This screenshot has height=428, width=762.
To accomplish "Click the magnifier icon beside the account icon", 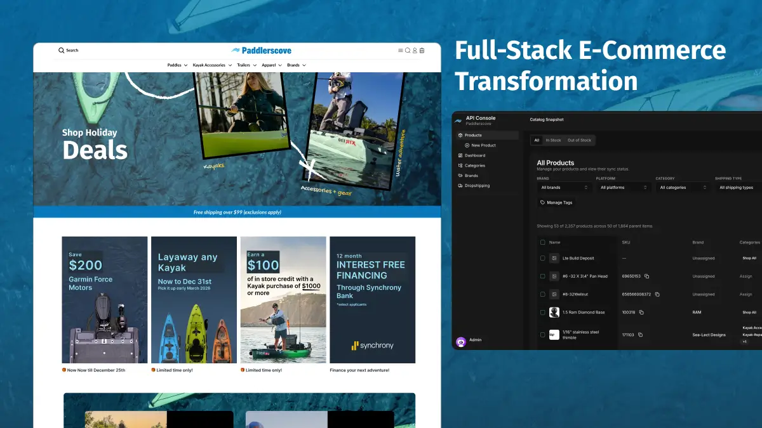I will pos(408,51).
